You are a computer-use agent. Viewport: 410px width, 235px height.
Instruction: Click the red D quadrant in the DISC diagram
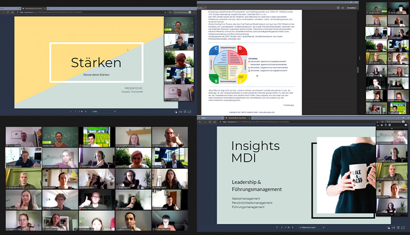[x=242, y=50]
